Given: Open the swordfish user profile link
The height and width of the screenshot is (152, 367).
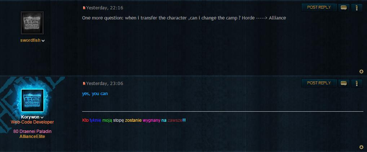Looking at the screenshot, I should (30, 40).
